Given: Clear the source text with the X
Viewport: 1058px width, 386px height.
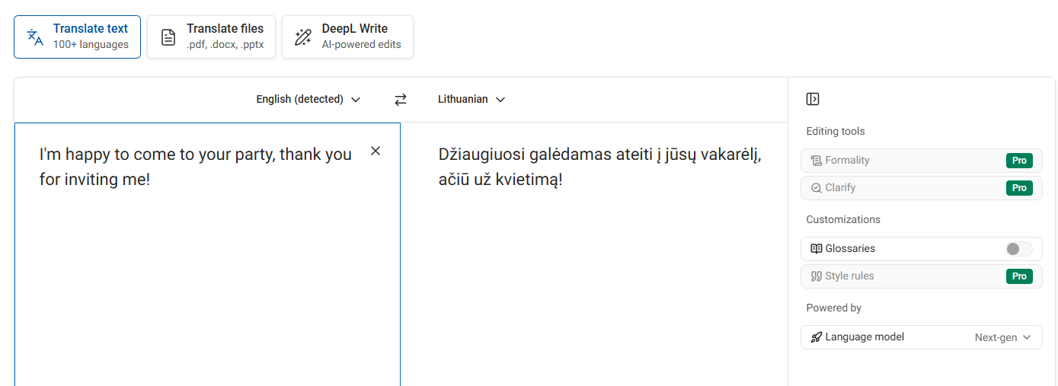Looking at the screenshot, I should pyautogui.click(x=376, y=151).
